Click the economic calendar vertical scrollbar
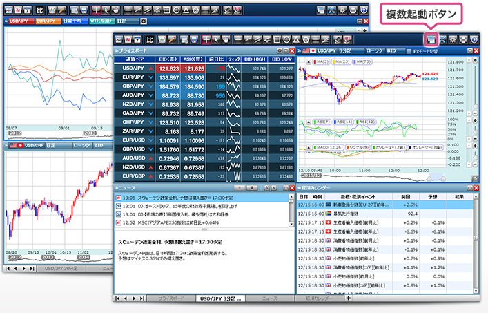This screenshot has height=313, width=488. (476, 244)
